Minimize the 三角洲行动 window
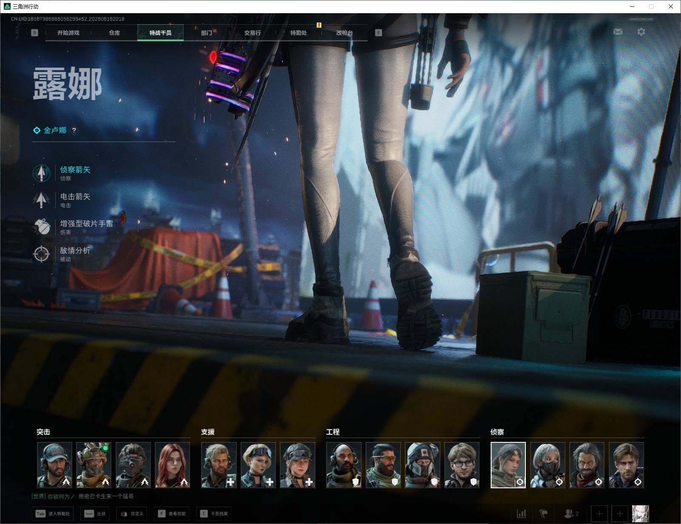681x524 pixels. 632,6
